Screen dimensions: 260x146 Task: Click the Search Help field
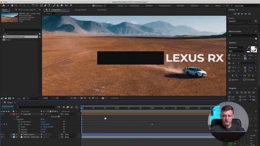click(x=245, y=6)
